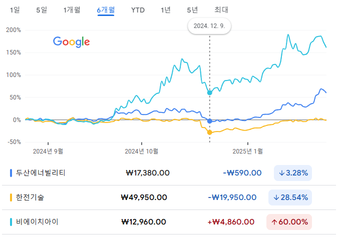Image resolution: width=341 pixels, height=239 pixels.
Task: Click the 60.00% up change badge
Action: pyautogui.click(x=289, y=222)
